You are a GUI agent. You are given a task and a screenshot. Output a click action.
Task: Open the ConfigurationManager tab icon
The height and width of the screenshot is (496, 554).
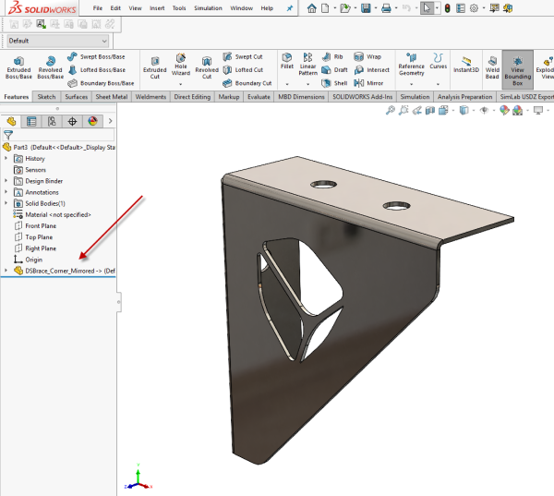(52, 121)
